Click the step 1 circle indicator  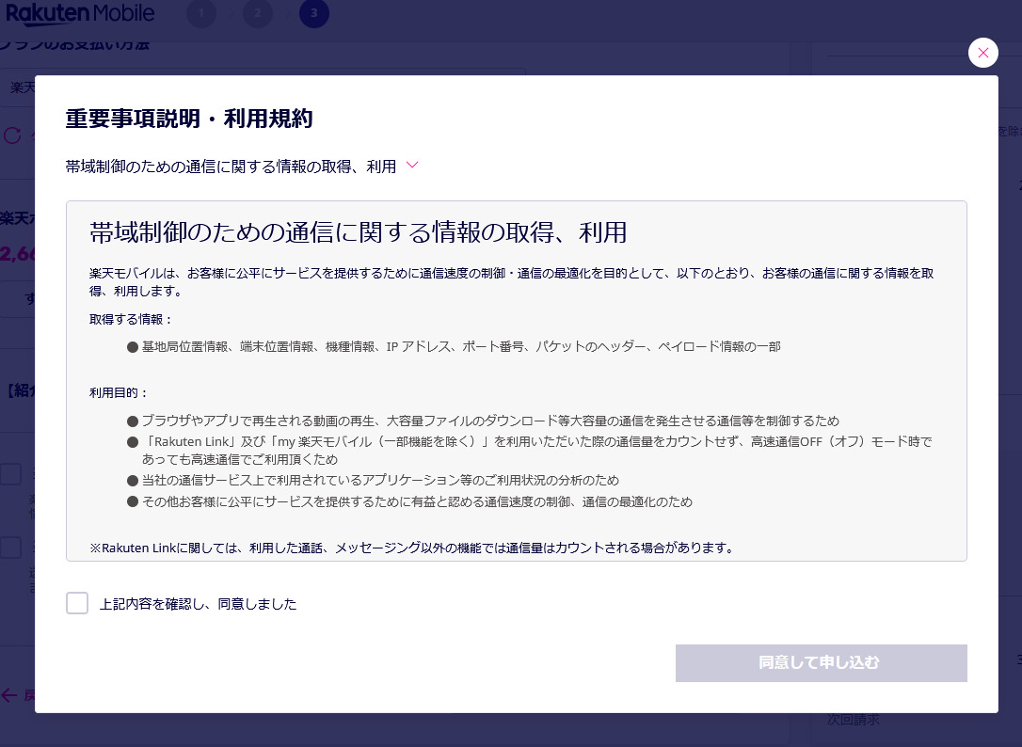pos(201,14)
